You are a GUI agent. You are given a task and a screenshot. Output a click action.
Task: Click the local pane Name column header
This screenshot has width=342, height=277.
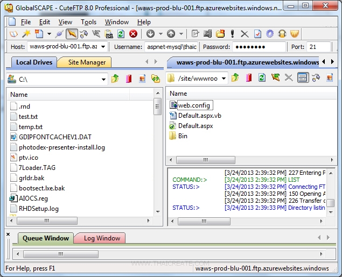click(69, 95)
